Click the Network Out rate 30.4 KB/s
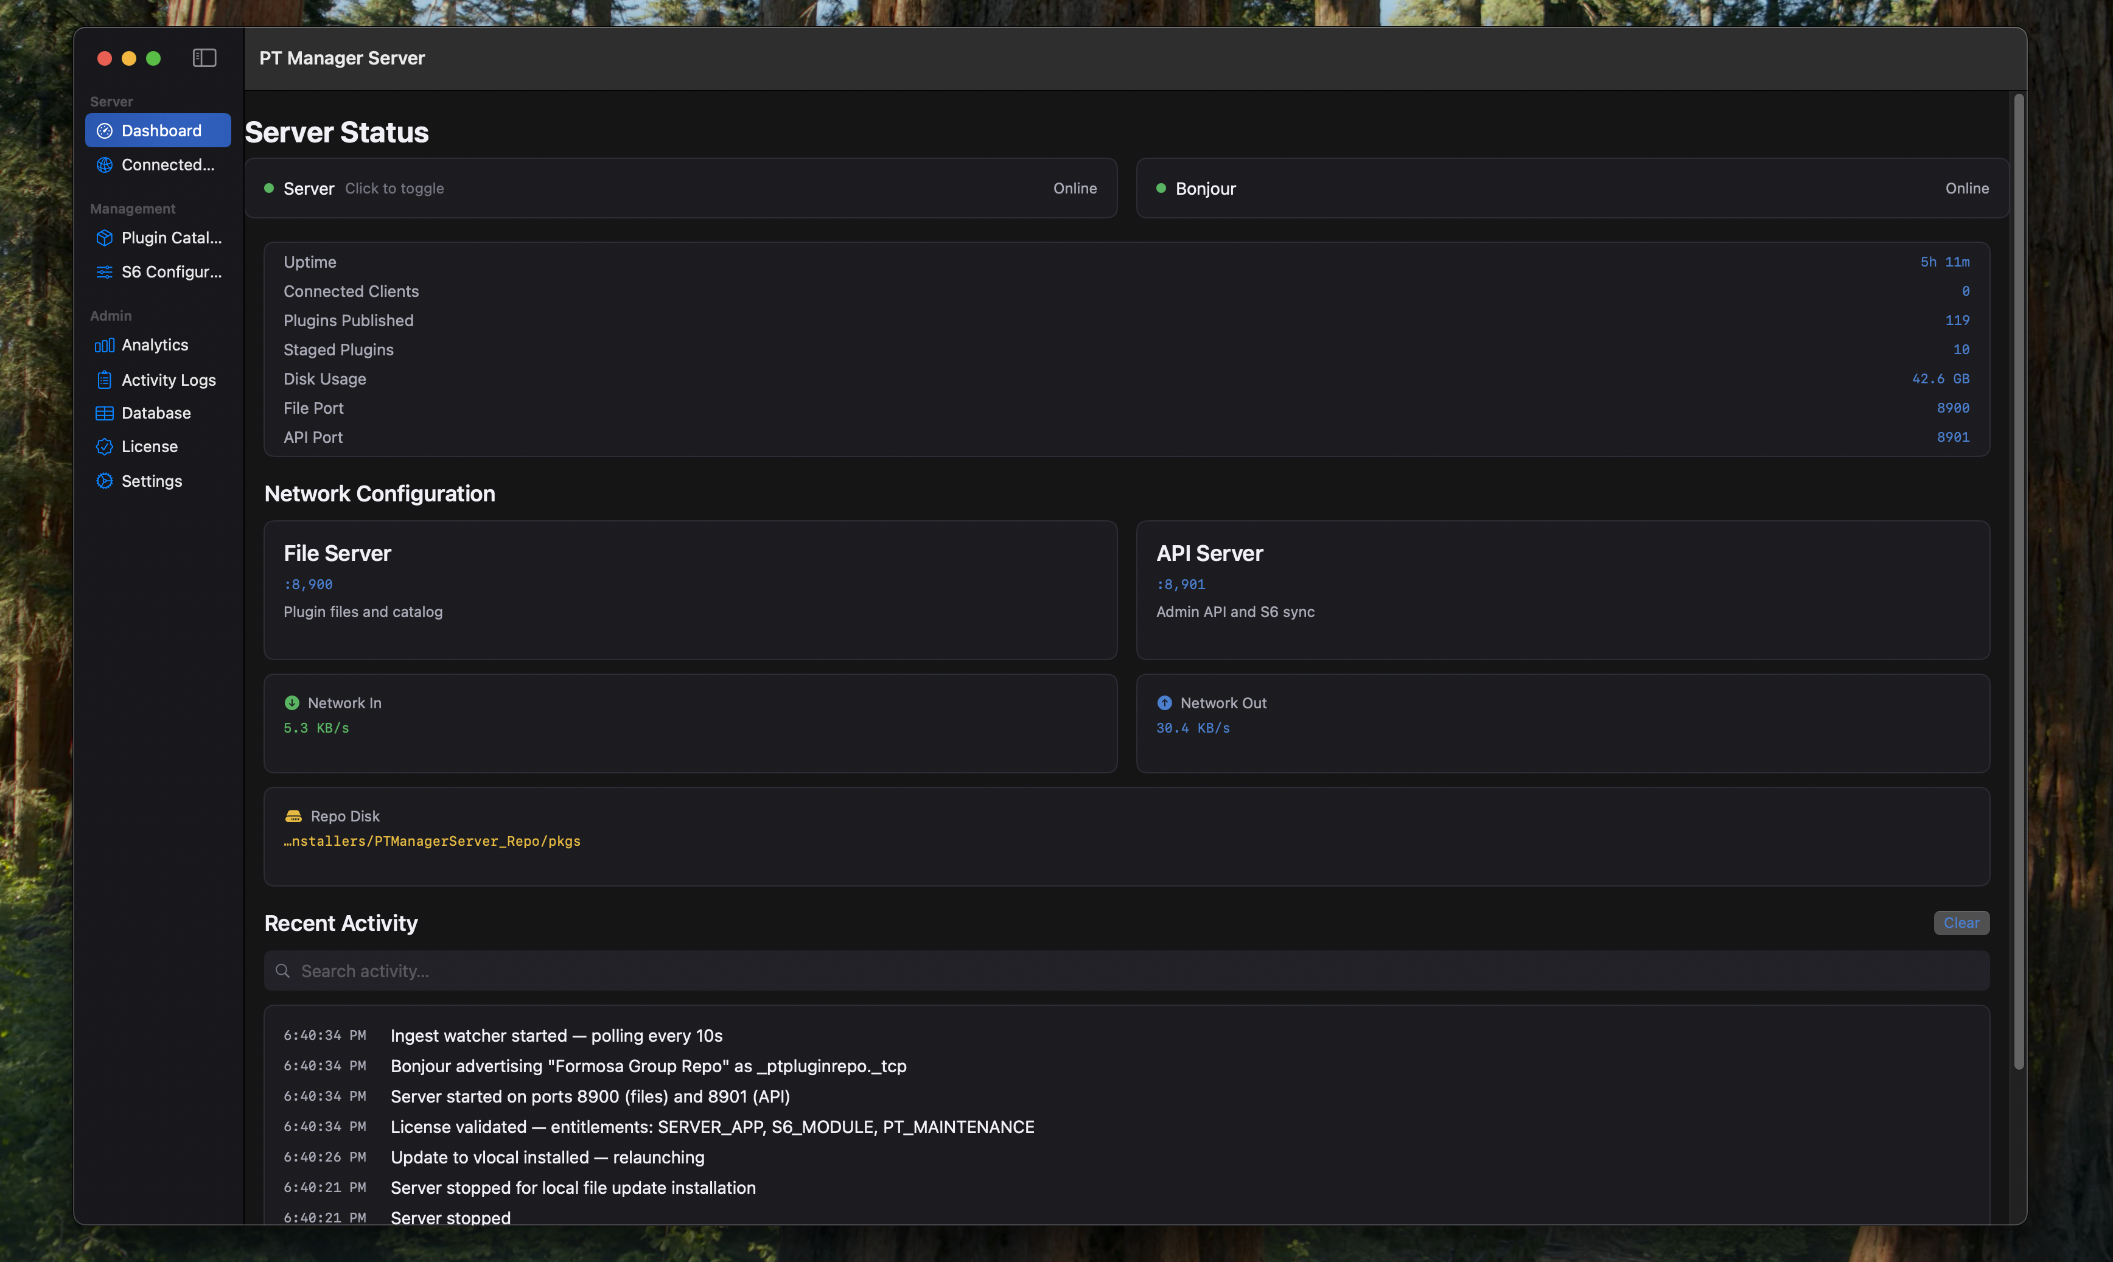The height and width of the screenshot is (1262, 2113). pyautogui.click(x=1193, y=729)
